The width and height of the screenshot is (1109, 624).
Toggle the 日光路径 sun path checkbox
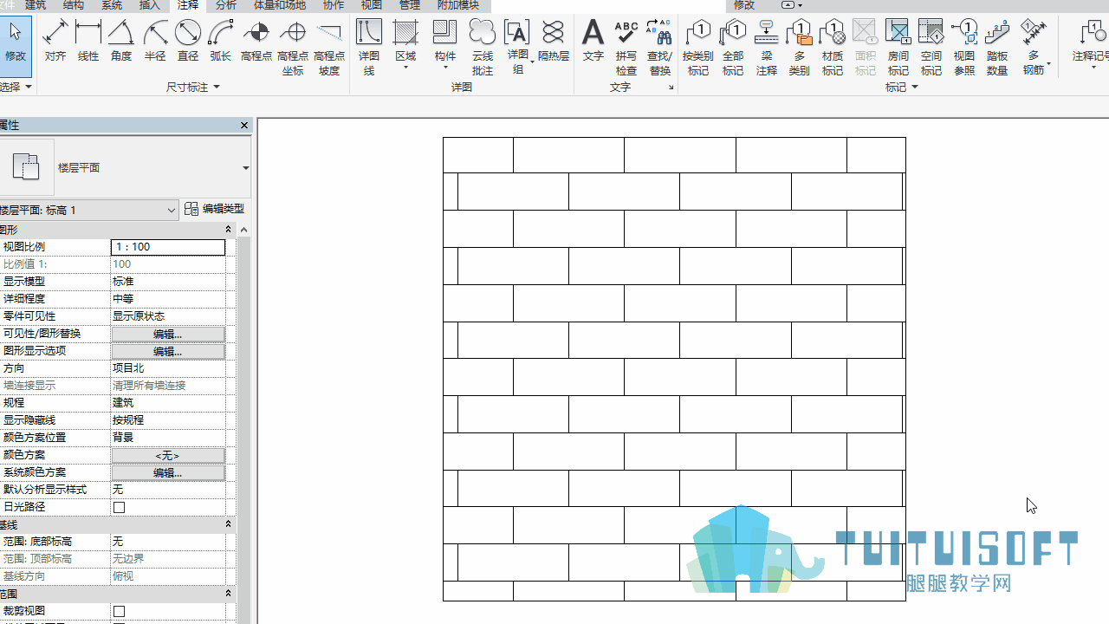click(120, 507)
